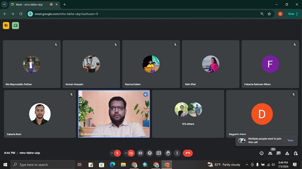Expand audio settings chevron beside the microphone
Screen dimensions: 302x169
[112, 153]
